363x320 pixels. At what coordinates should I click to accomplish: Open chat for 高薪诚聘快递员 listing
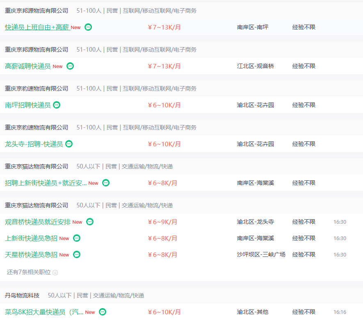70,66
